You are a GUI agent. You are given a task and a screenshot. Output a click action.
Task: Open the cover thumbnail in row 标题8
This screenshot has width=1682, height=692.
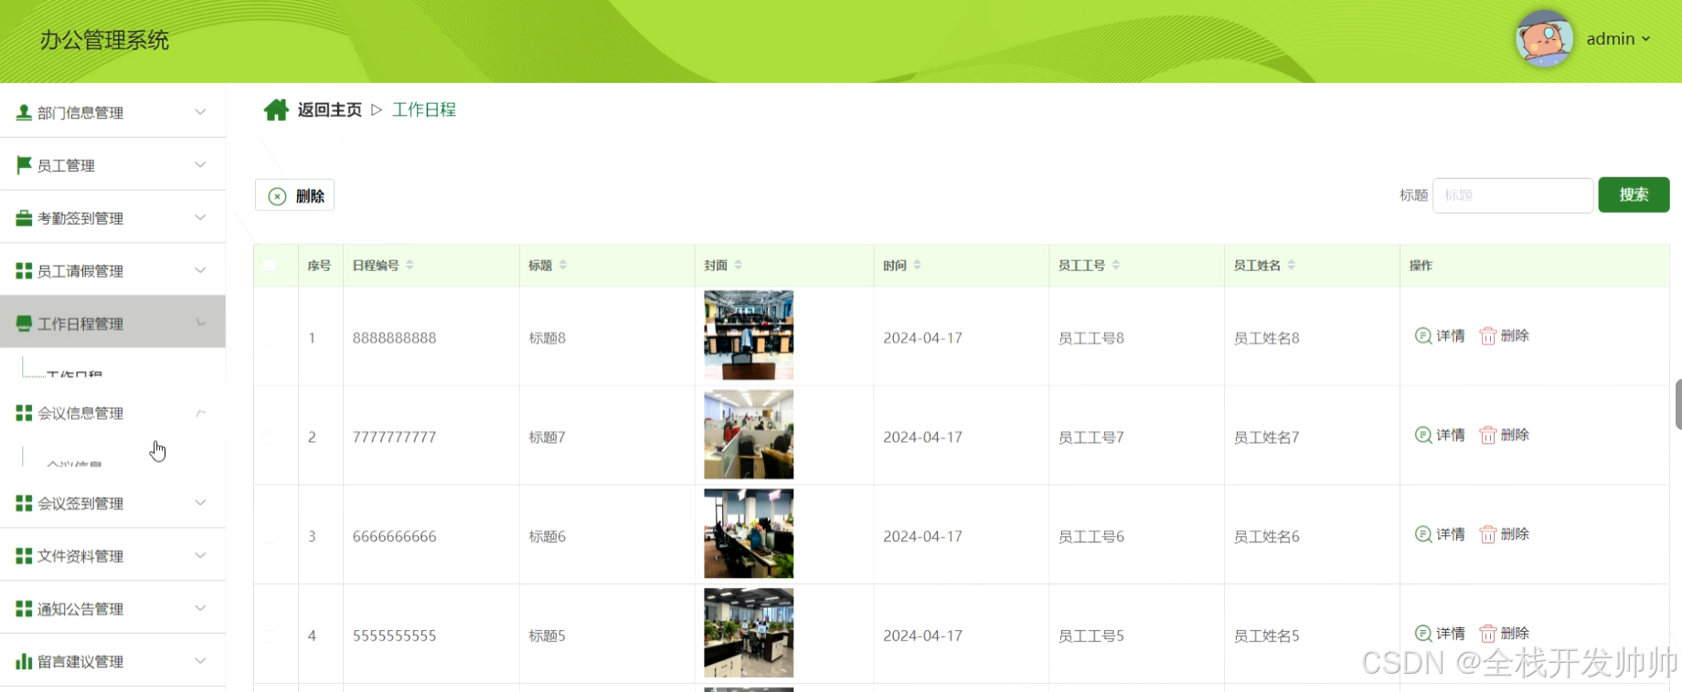click(x=749, y=335)
